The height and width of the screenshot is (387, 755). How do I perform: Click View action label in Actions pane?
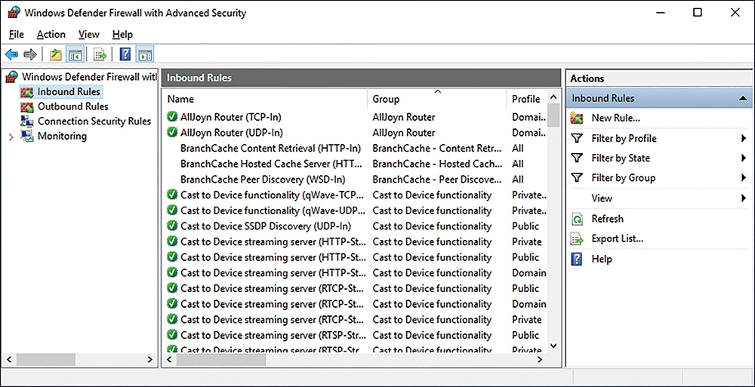602,198
